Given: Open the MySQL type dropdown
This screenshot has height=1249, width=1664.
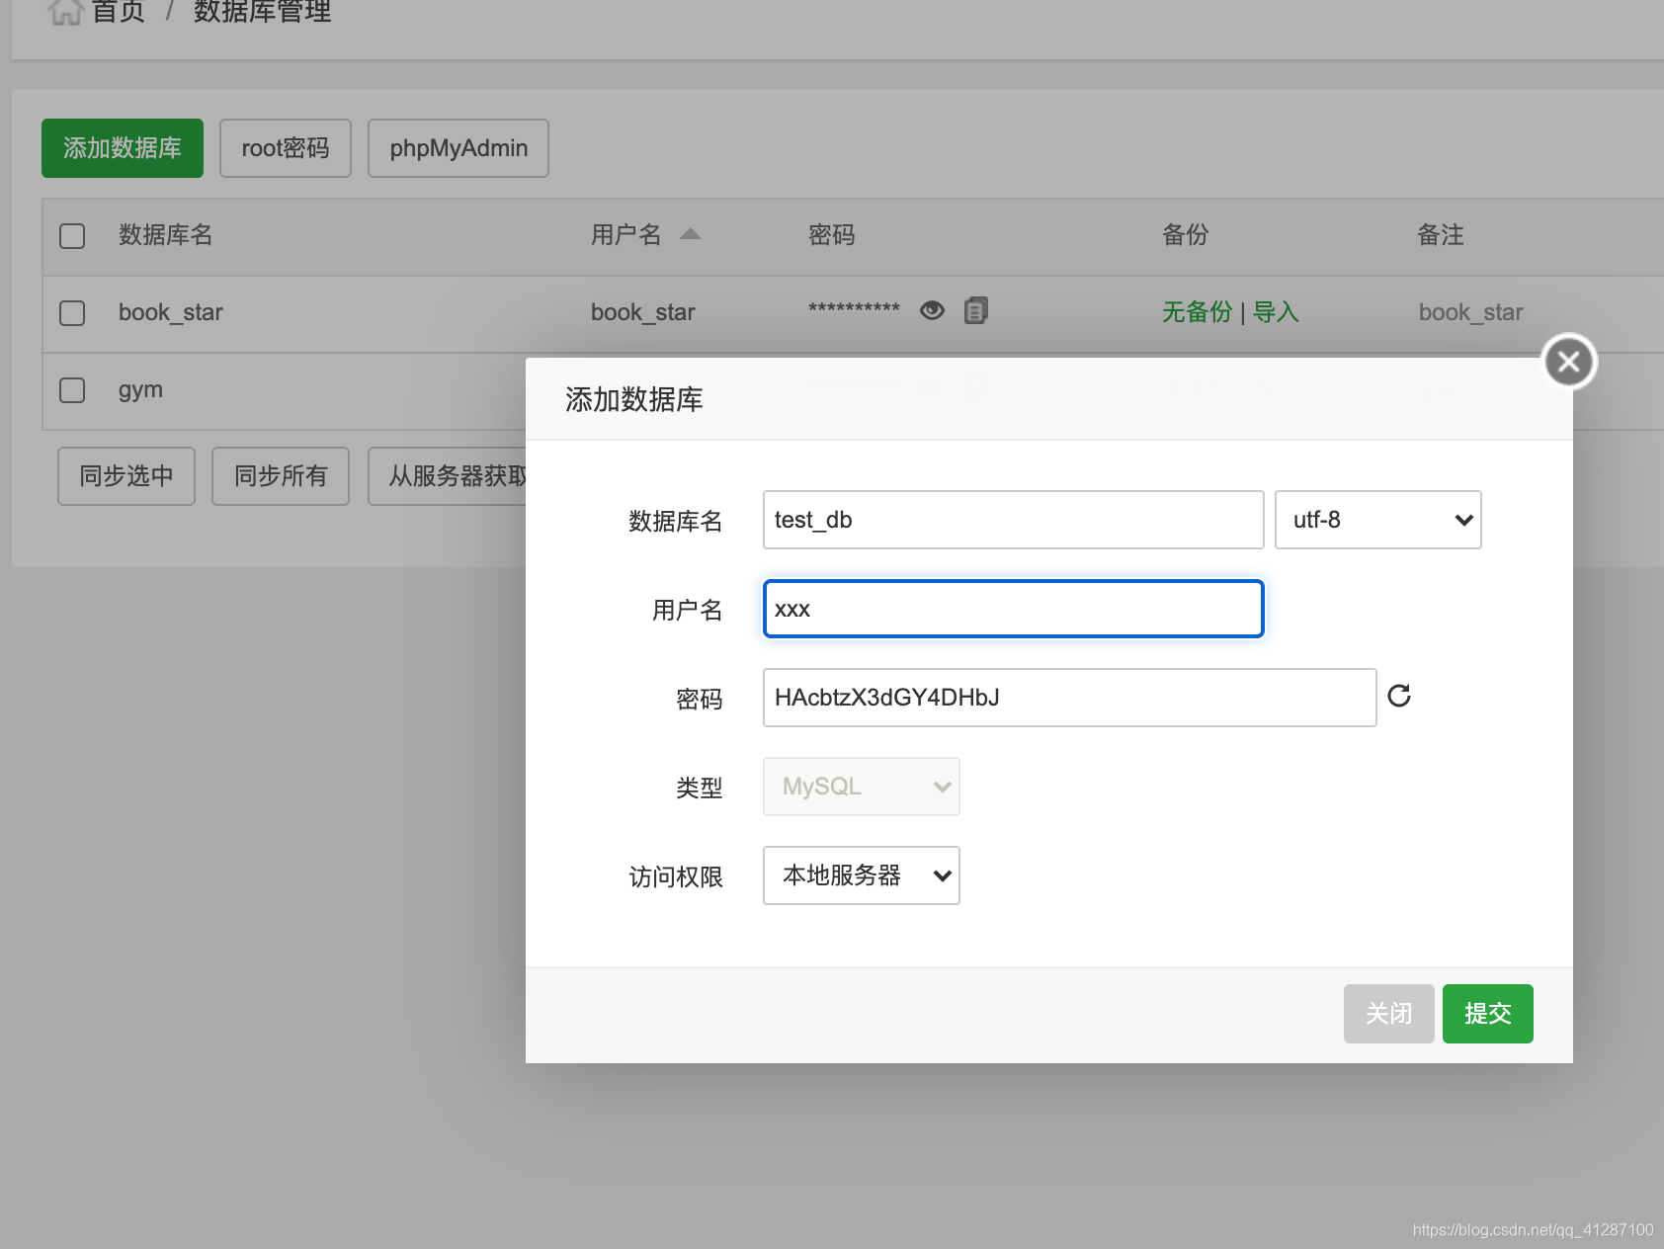Looking at the screenshot, I should (x=862, y=787).
